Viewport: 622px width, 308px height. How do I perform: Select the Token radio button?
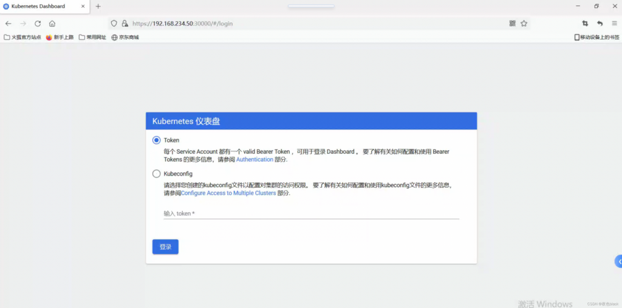[156, 140]
